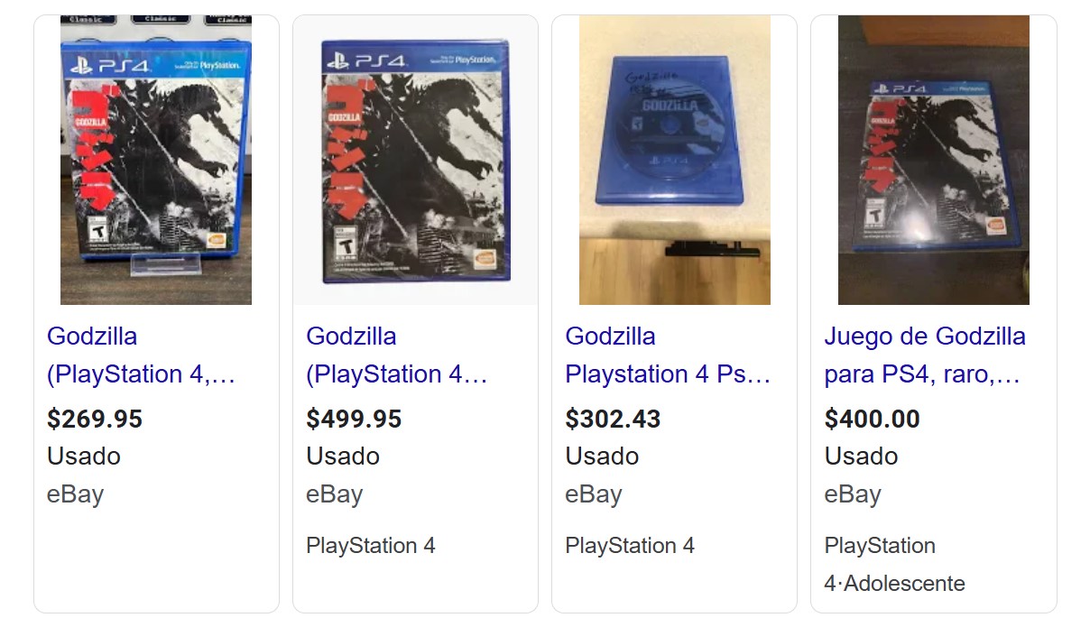
Task: Click the $269.95 price
Action: 95,419
